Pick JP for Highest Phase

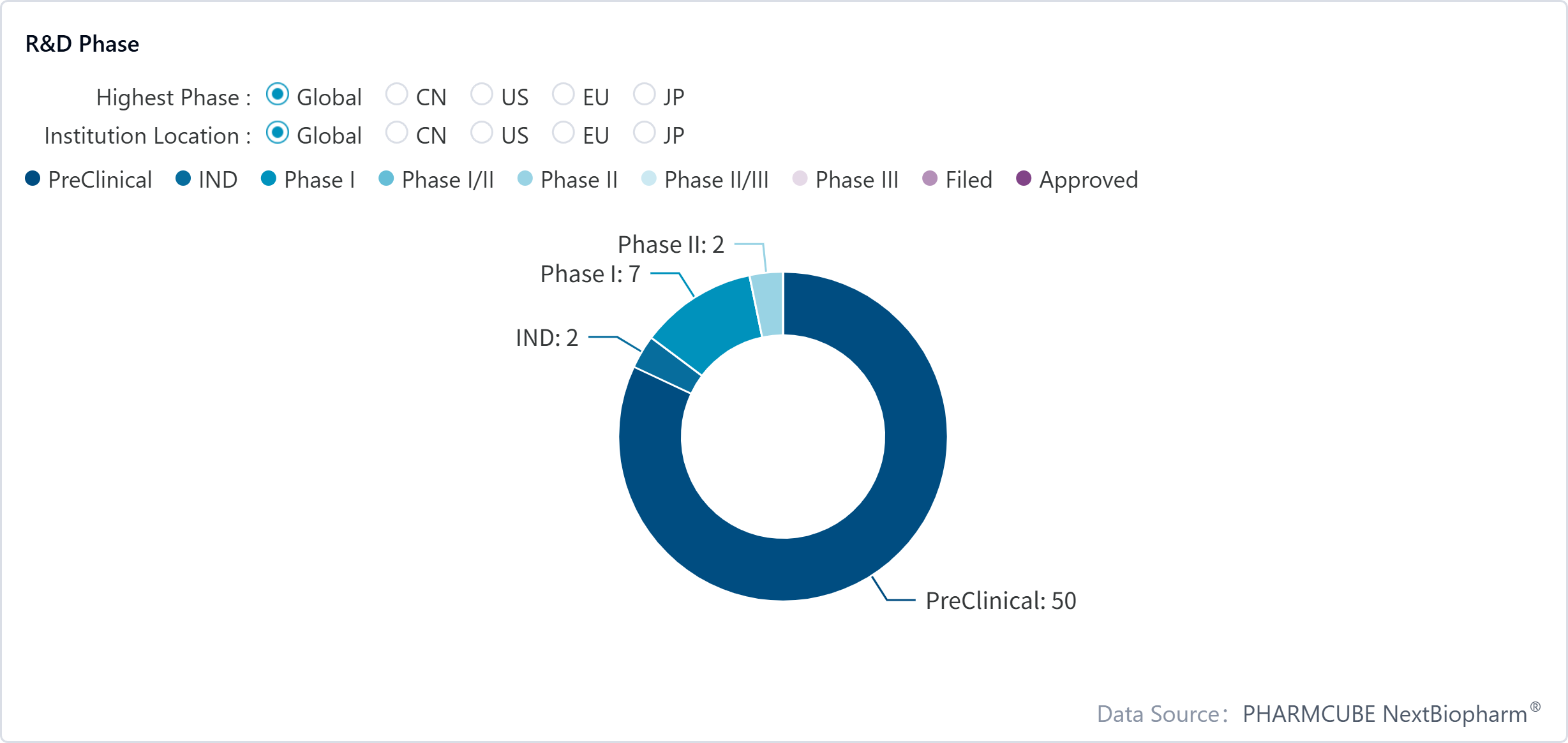tap(644, 94)
